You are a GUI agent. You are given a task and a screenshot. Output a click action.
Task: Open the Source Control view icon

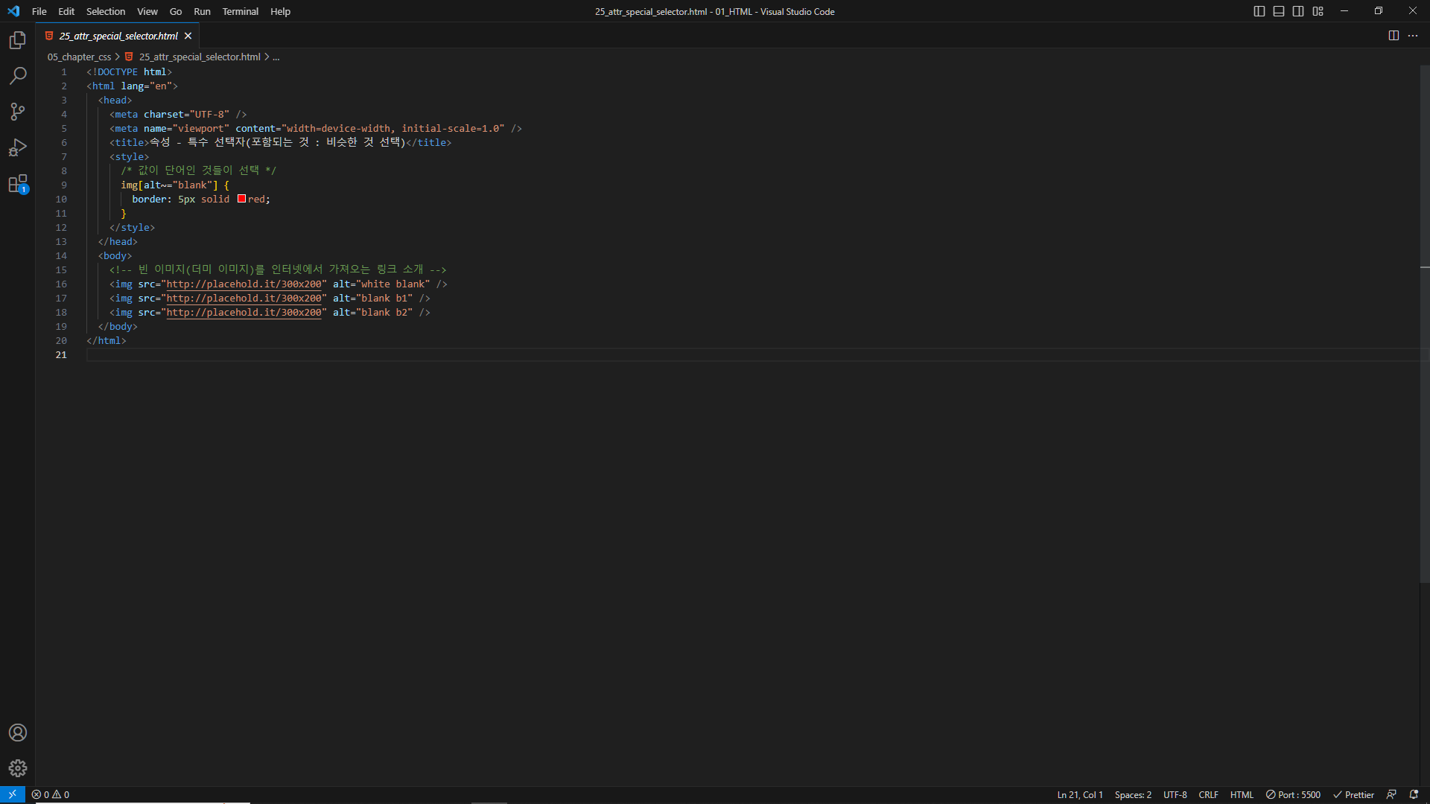[18, 112]
